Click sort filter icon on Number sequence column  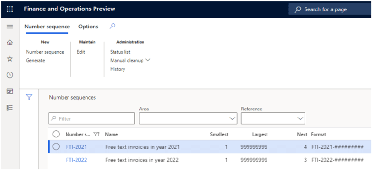pos(96,135)
